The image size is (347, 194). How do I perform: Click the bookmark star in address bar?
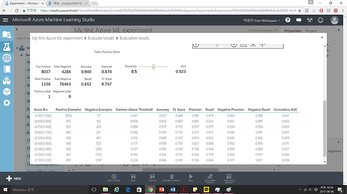(x=299, y=11)
